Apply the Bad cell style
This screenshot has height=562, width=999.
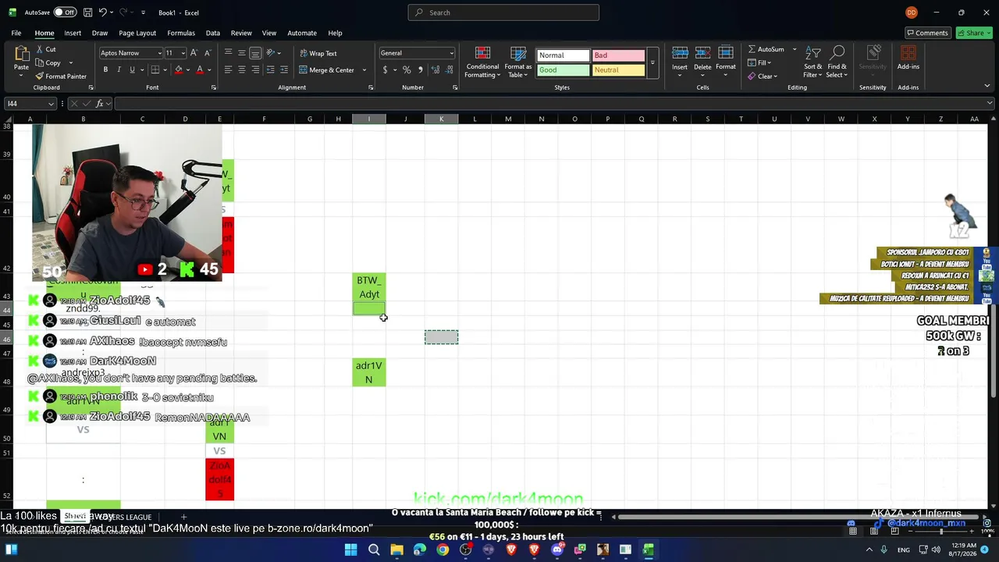click(x=618, y=55)
